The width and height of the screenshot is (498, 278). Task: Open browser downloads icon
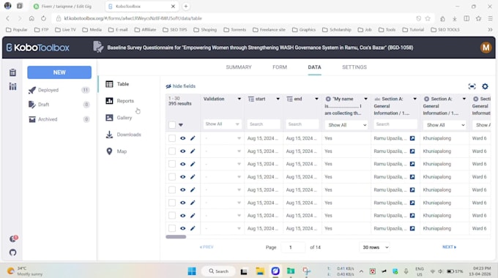click(455, 18)
